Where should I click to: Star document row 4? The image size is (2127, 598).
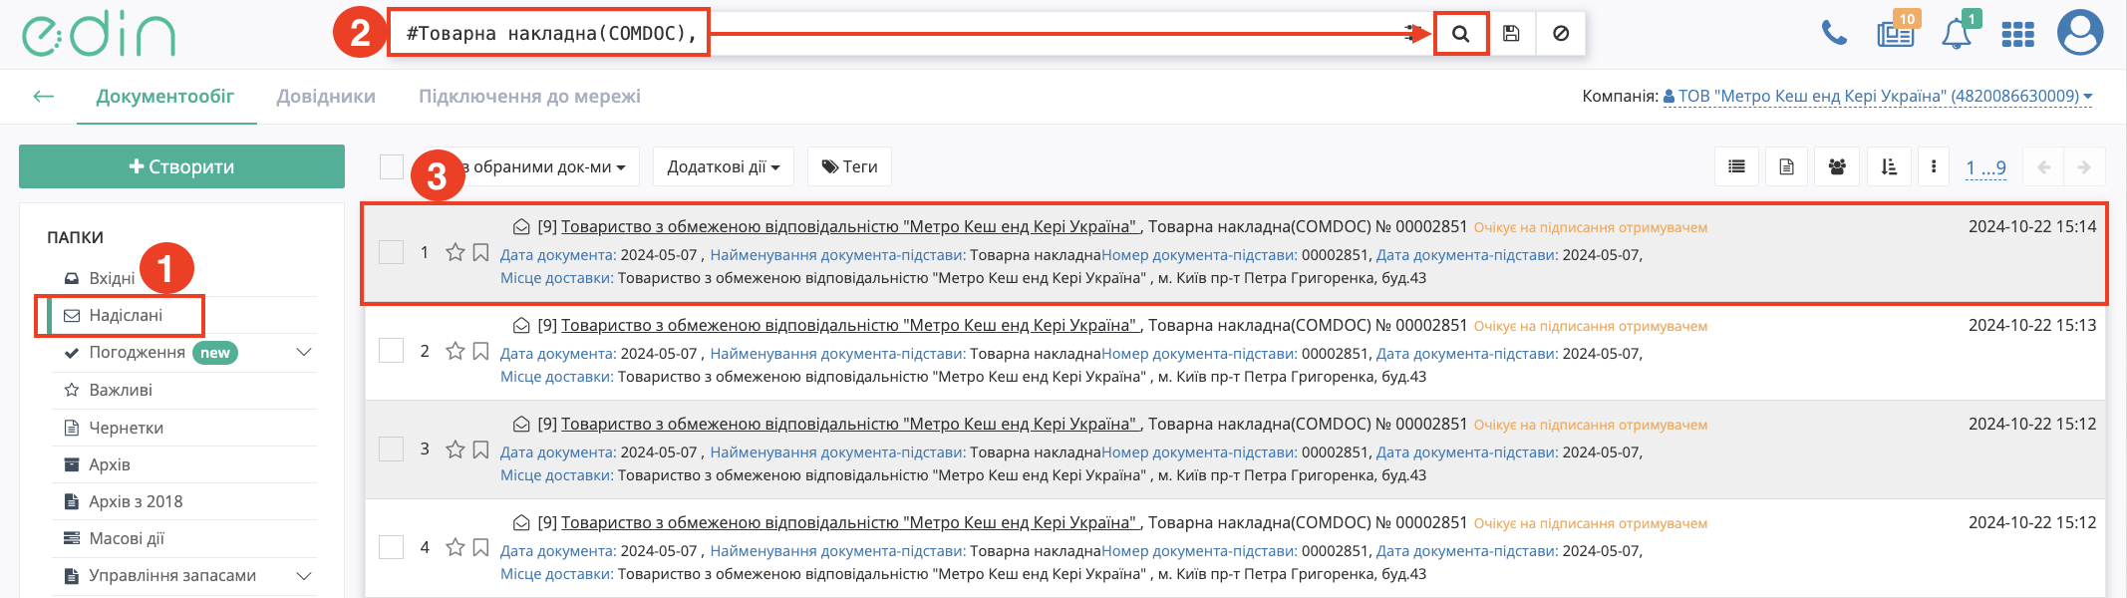point(456,548)
